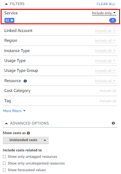121x174 pixels.
Task: Toggle Show forecasted values checkbox
Action: pos(4,170)
